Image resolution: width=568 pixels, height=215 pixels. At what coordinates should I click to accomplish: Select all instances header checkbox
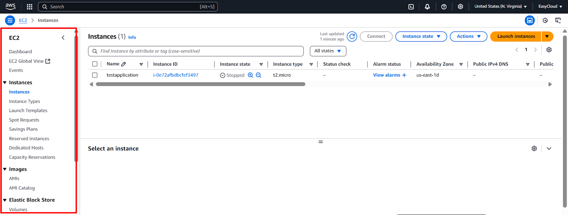click(x=95, y=64)
